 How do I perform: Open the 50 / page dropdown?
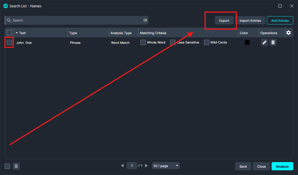(x=166, y=166)
